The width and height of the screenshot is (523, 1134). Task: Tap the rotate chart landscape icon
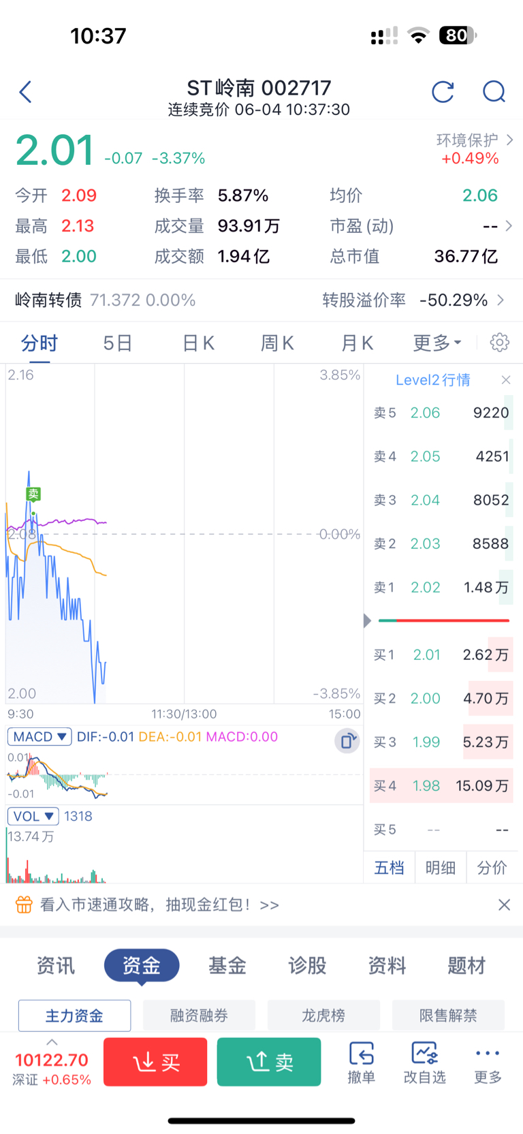pyautogui.click(x=347, y=741)
